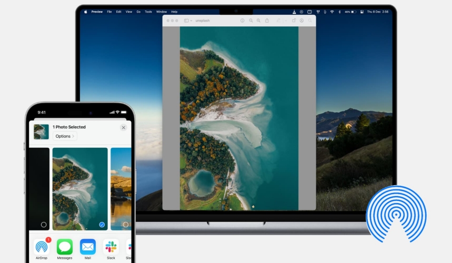Open Control Center in the menu bar
Screen dimensions: 452x263
pos(362,12)
